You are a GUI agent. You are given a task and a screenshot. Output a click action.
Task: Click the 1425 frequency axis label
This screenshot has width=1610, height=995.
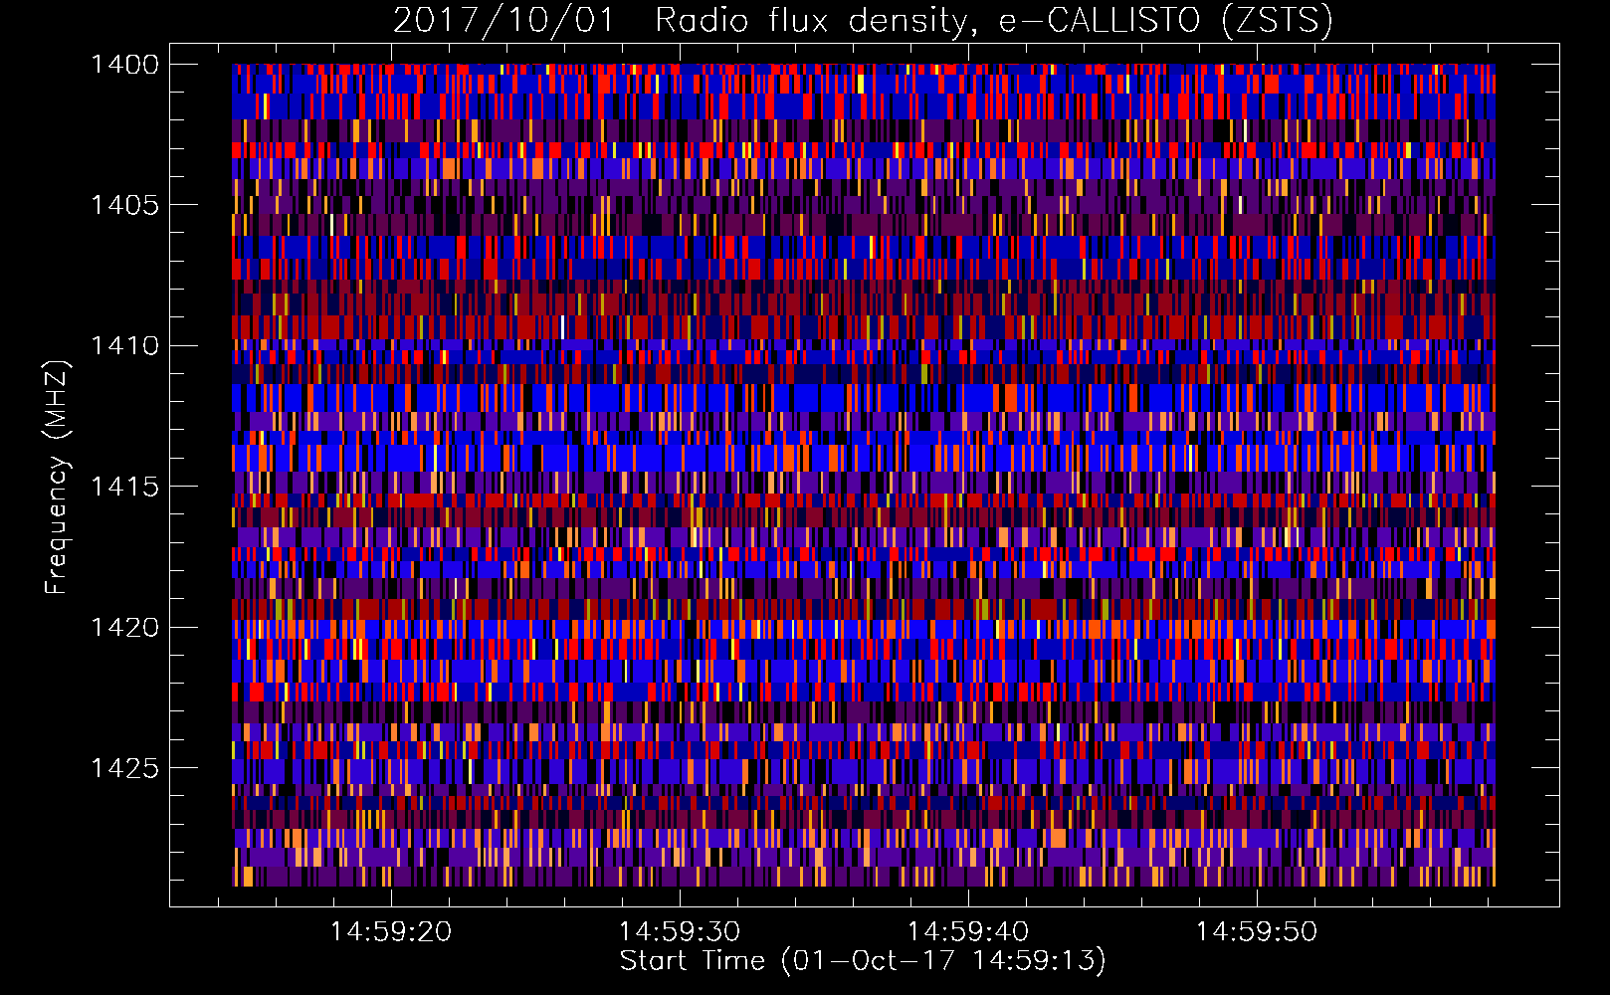click(x=124, y=768)
